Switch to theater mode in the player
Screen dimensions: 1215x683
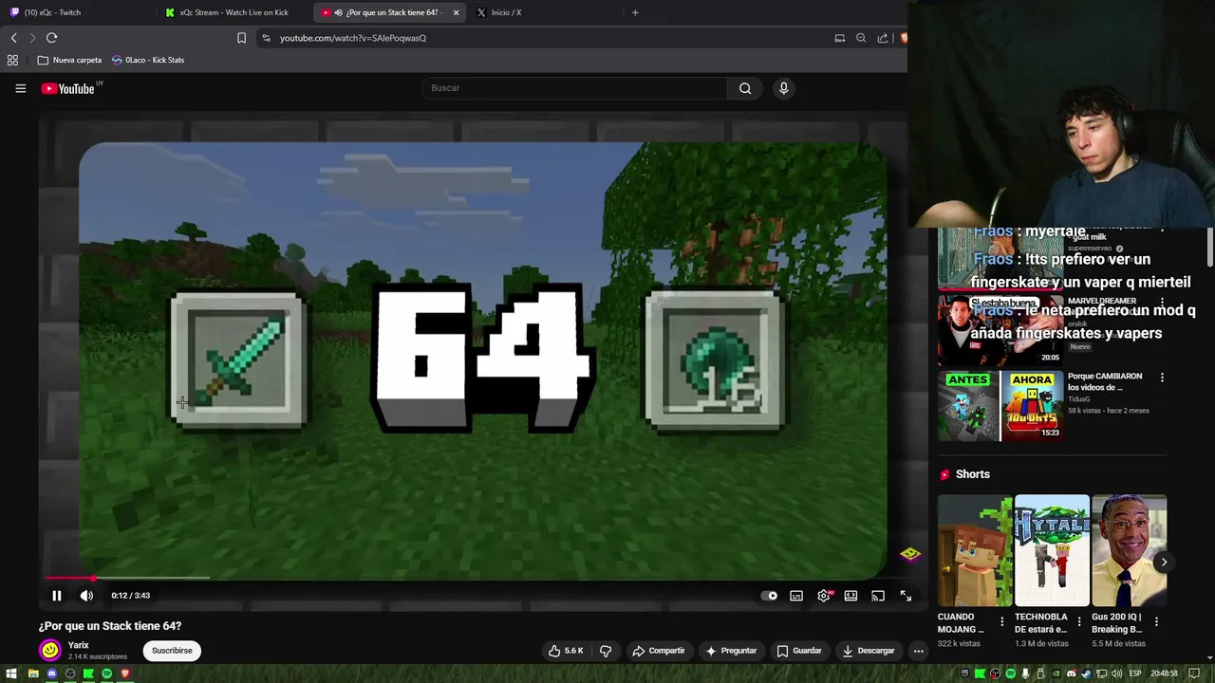(850, 596)
